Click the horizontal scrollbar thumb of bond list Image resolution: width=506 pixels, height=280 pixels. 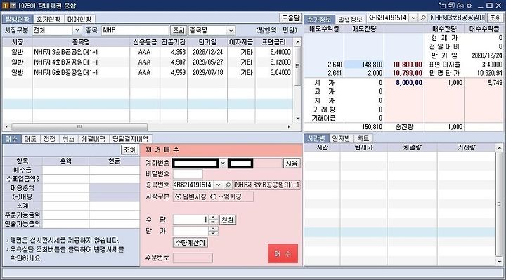click(79, 126)
